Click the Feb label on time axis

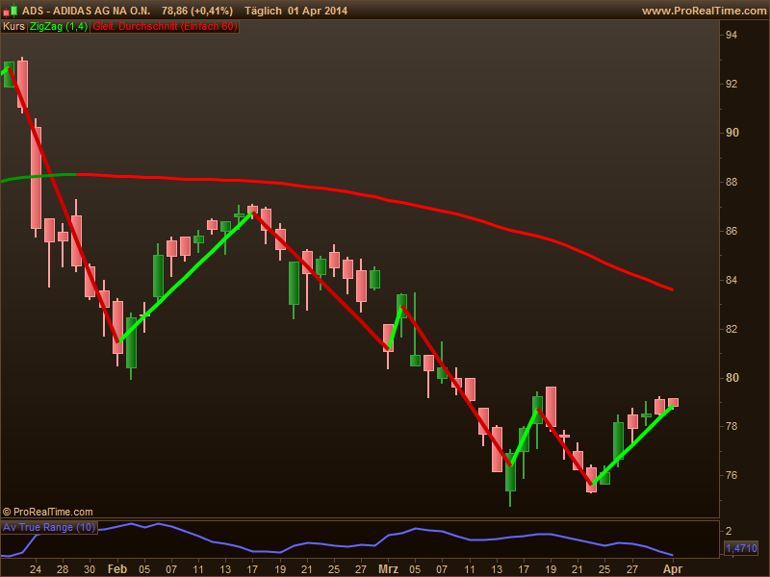point(117,569)
